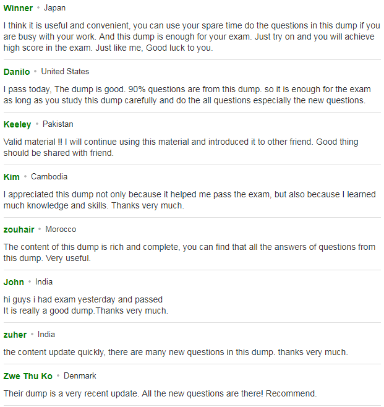Image resolution: width=384 pixels, height=407 pixels.
Task: Click the Denmark country label
Action: pyautogui.click(x=80, y=376)
